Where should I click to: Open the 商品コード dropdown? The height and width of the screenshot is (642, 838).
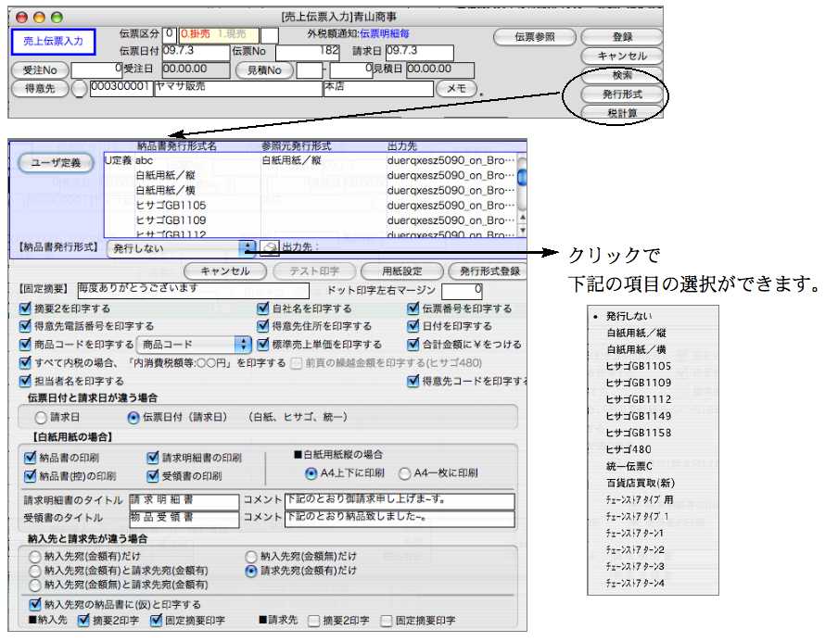point(194,345)
